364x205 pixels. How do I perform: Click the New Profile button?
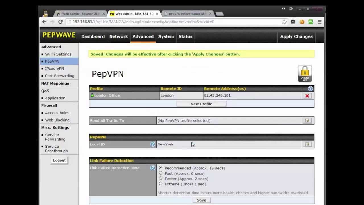(201, 104)
